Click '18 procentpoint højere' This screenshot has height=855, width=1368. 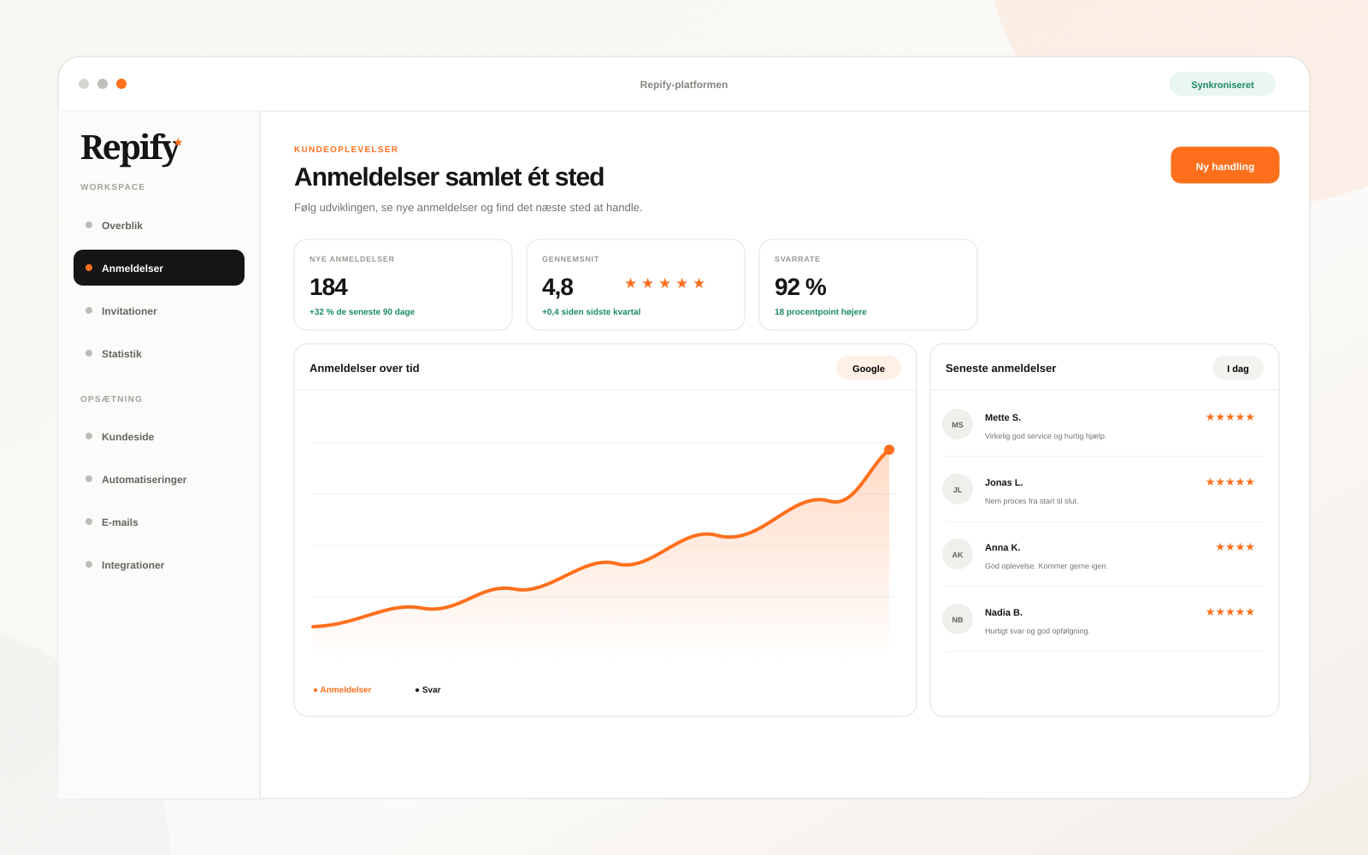(820, 312)
